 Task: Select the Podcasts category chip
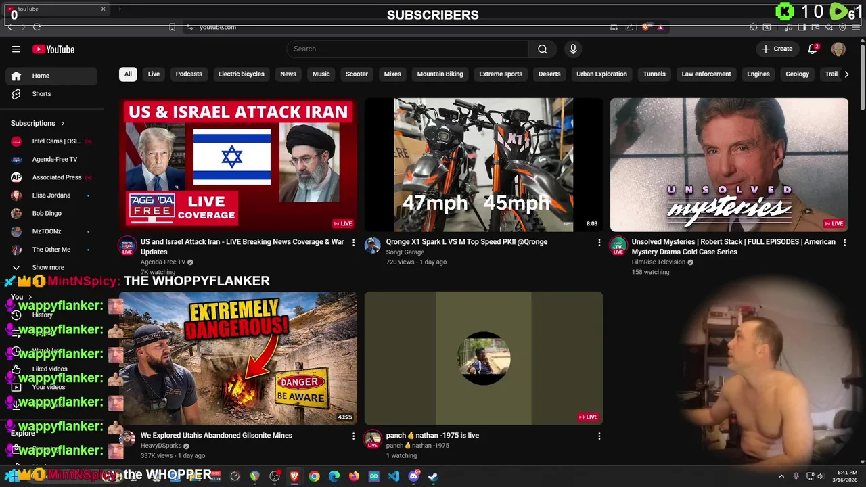pos(189,74)
